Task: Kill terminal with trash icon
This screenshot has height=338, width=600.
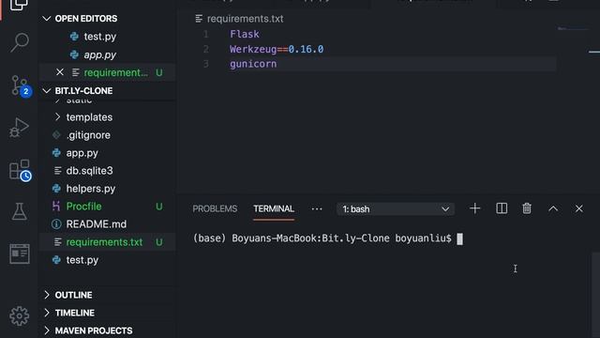Action: 527,208
